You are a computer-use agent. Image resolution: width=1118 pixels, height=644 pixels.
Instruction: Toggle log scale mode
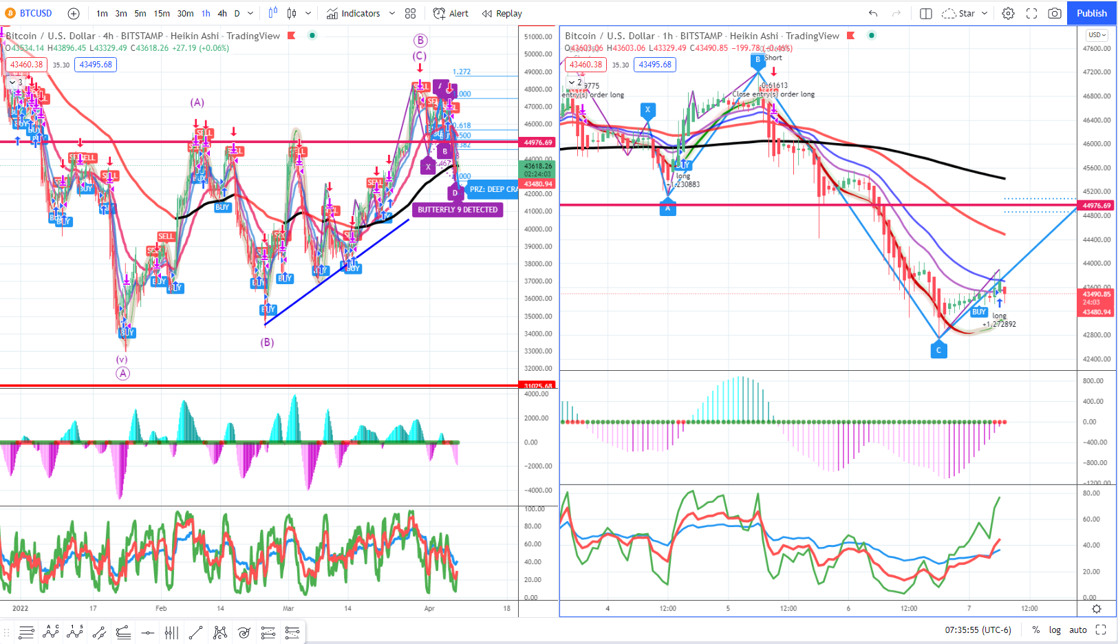(x=1055, y=630)
